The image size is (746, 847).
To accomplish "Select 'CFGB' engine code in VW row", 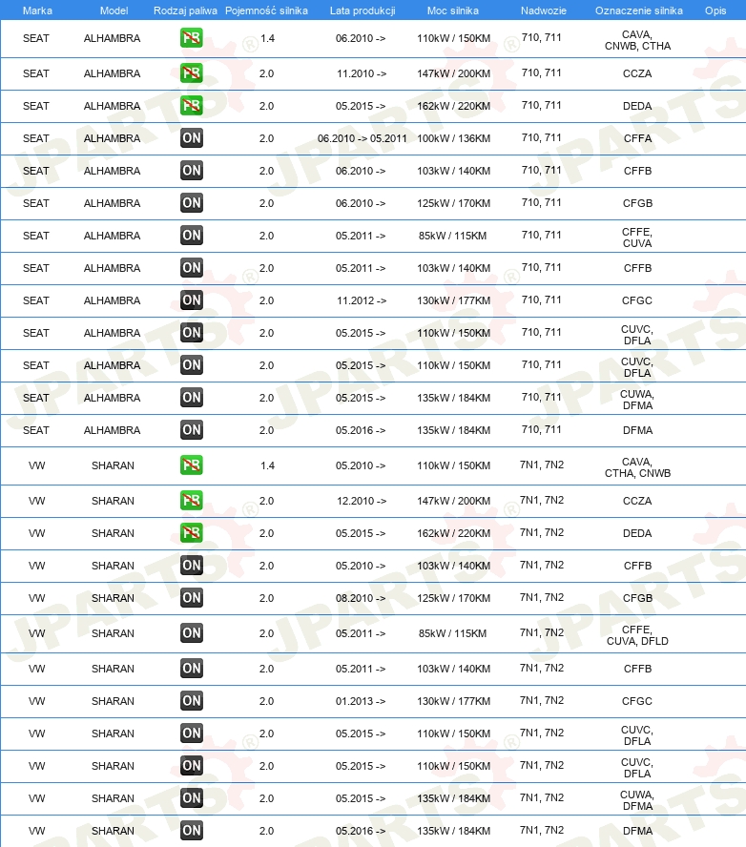I will [637, 598].
